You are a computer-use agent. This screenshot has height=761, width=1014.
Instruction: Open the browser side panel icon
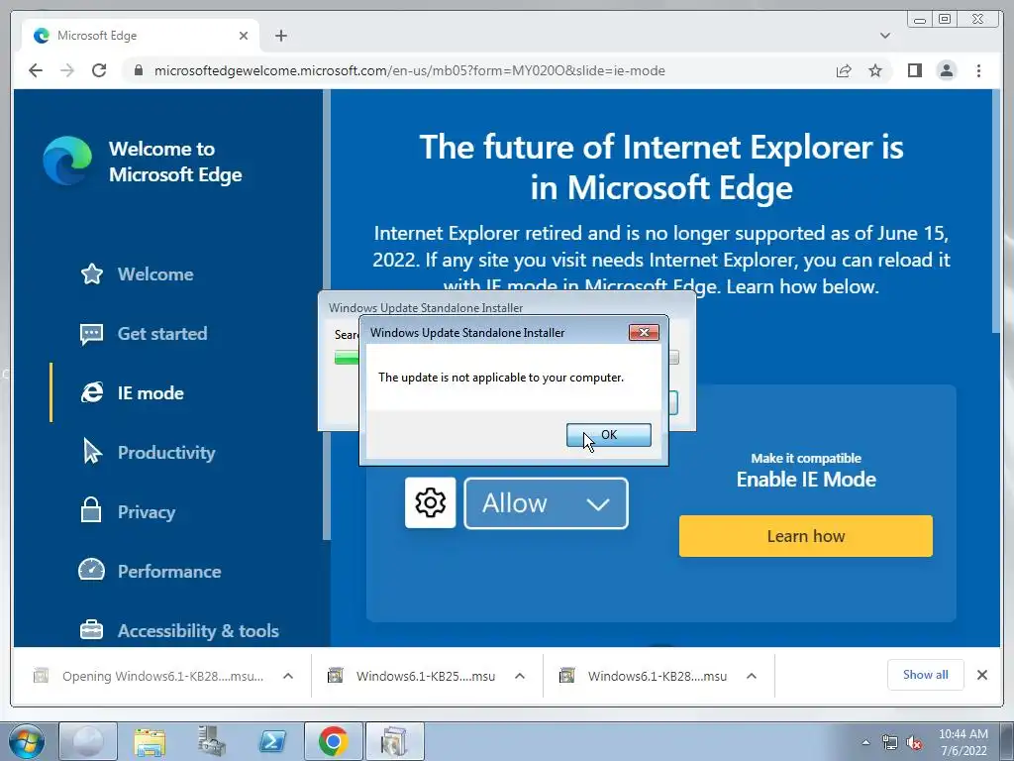point(914,70)
